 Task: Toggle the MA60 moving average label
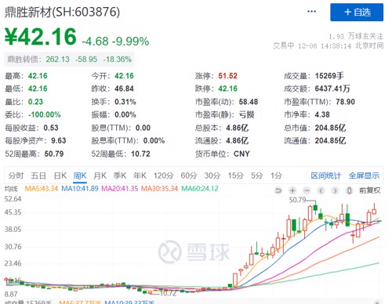[200, 189]
